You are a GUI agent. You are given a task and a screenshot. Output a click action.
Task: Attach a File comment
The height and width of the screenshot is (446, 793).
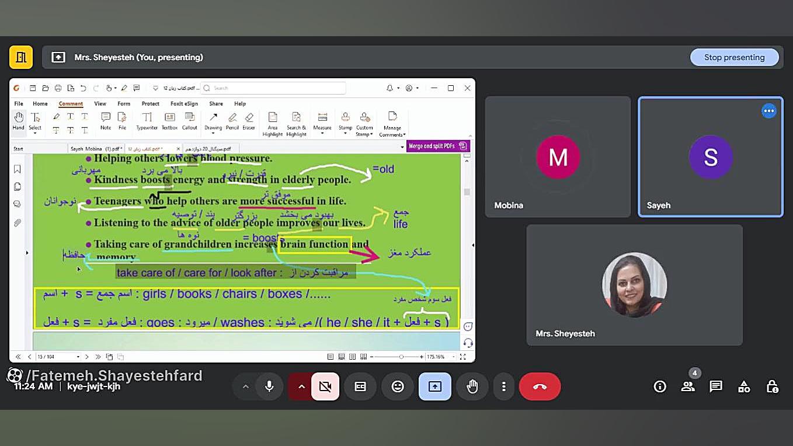point(122,121)
